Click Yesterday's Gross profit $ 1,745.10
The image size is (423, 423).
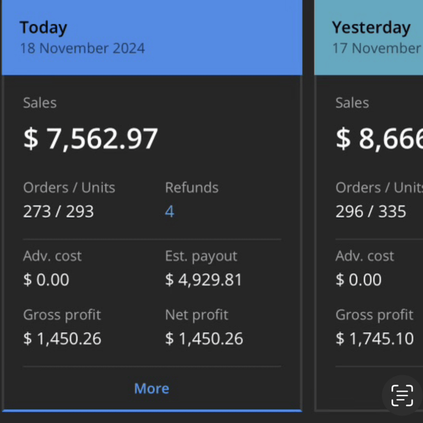[x=374, y=338]
